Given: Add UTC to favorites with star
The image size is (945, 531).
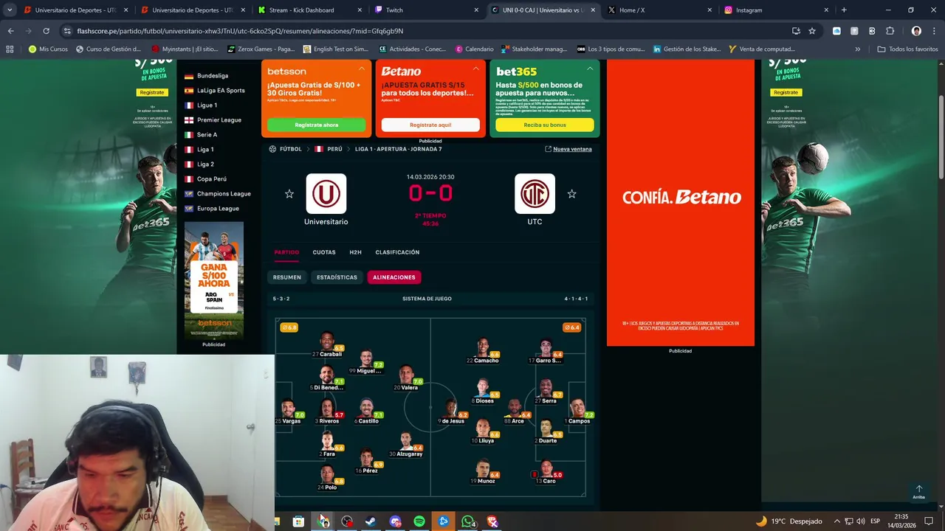Looking at the screenshot, I should point(571,194).
